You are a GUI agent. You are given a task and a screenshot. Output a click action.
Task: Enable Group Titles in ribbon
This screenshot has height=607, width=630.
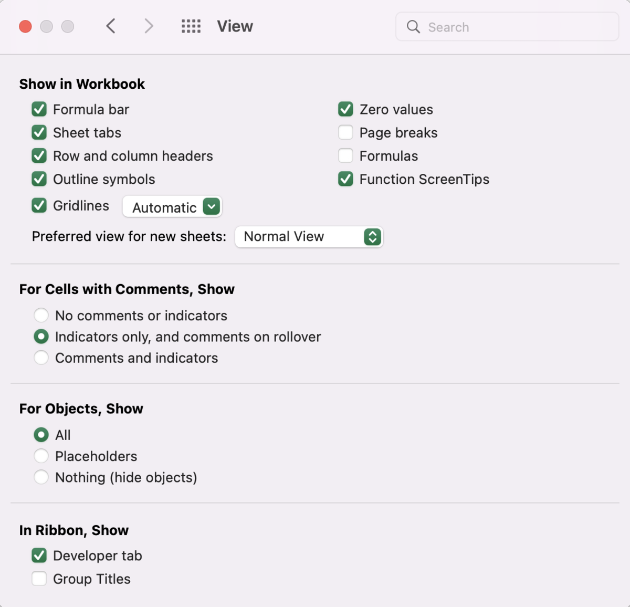pos(39,579)
